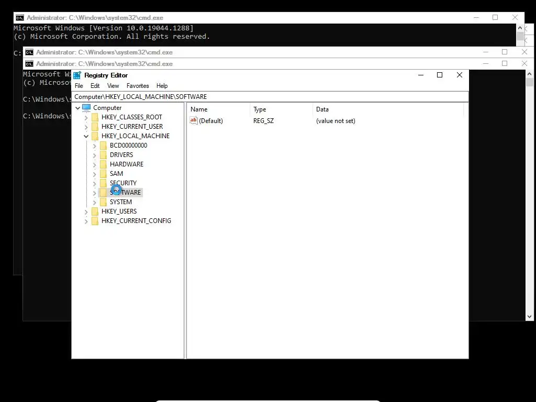The image size is (536, 402).
Task: Click the Computer icon in registry tree
Action: tap(86, 108)
